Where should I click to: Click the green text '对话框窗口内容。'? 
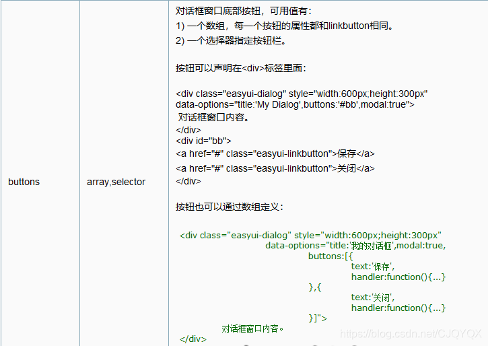[252, 328]
